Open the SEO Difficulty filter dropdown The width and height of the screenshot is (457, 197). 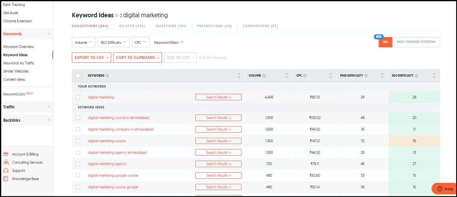114,43
